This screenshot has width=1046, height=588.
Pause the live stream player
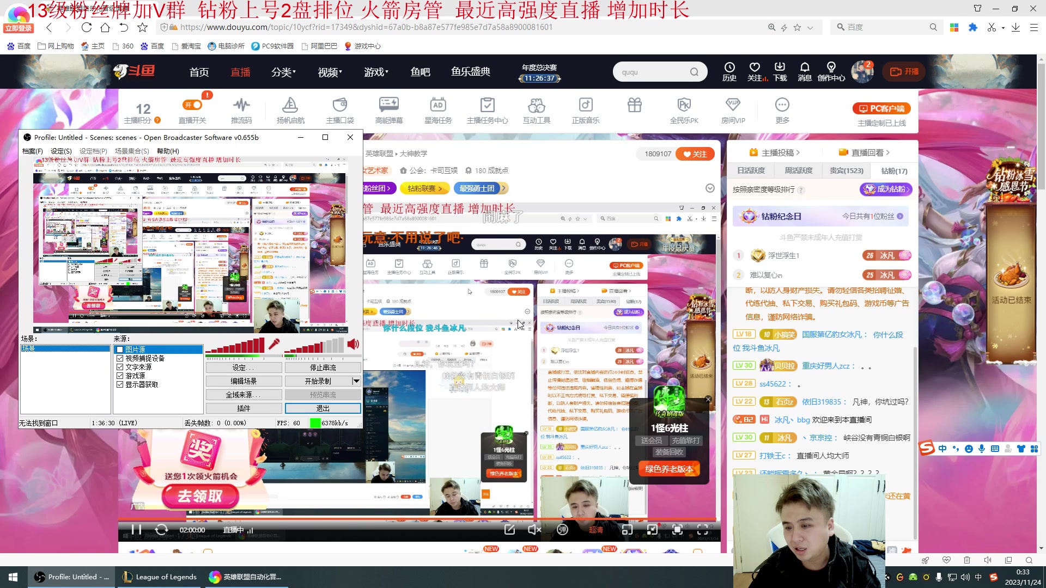[136, 530]
